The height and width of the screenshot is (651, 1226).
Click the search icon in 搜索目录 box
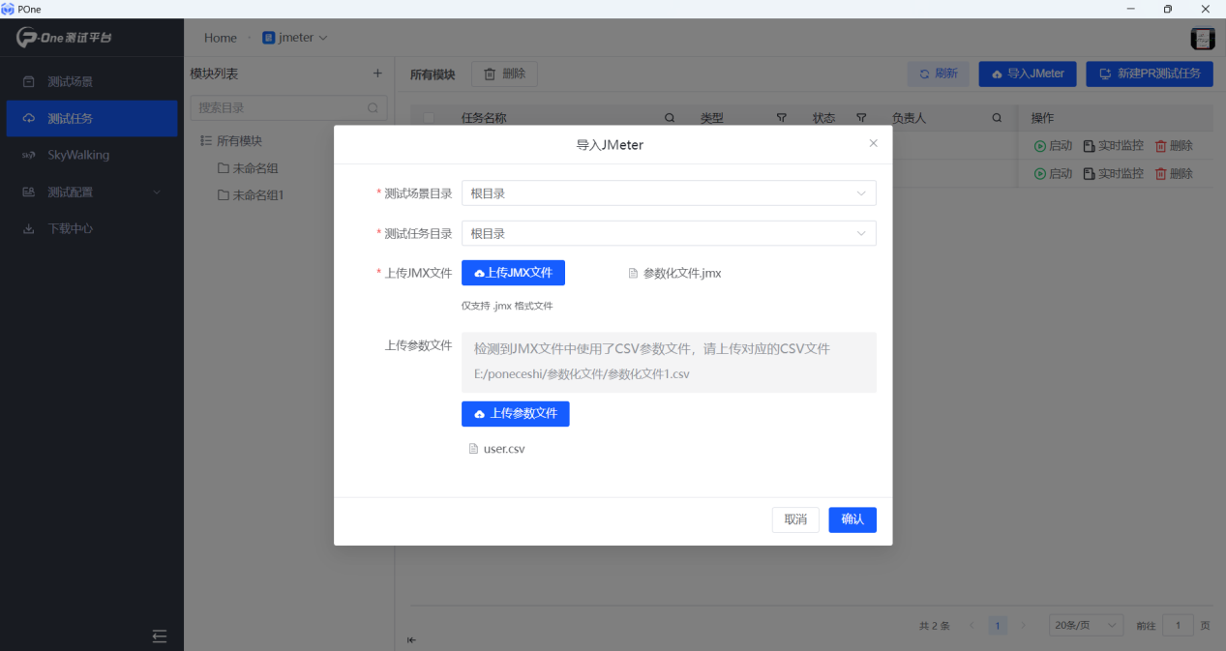pos(374,108)
